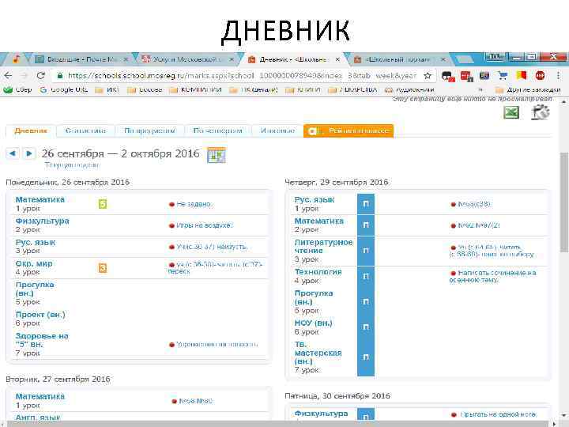Image resolution: width=569 pixels, height=427 pixels.
Task: Open Monday's Физкультура lesson
Action: pos(42,221)
